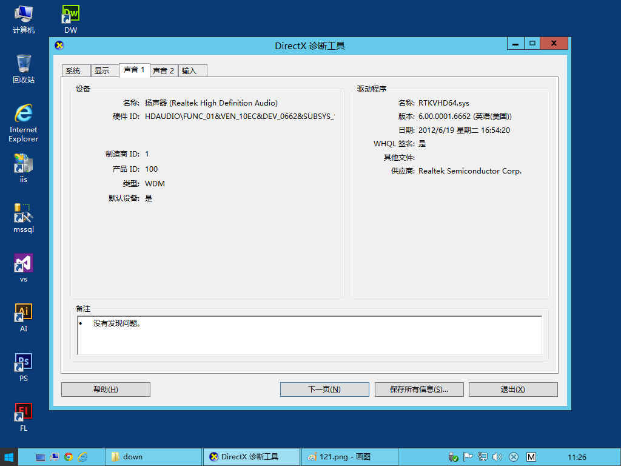Minimize the DirectX 诊断工具 window
This screenshot has width=621, height=466.
[x=515, y=43]
